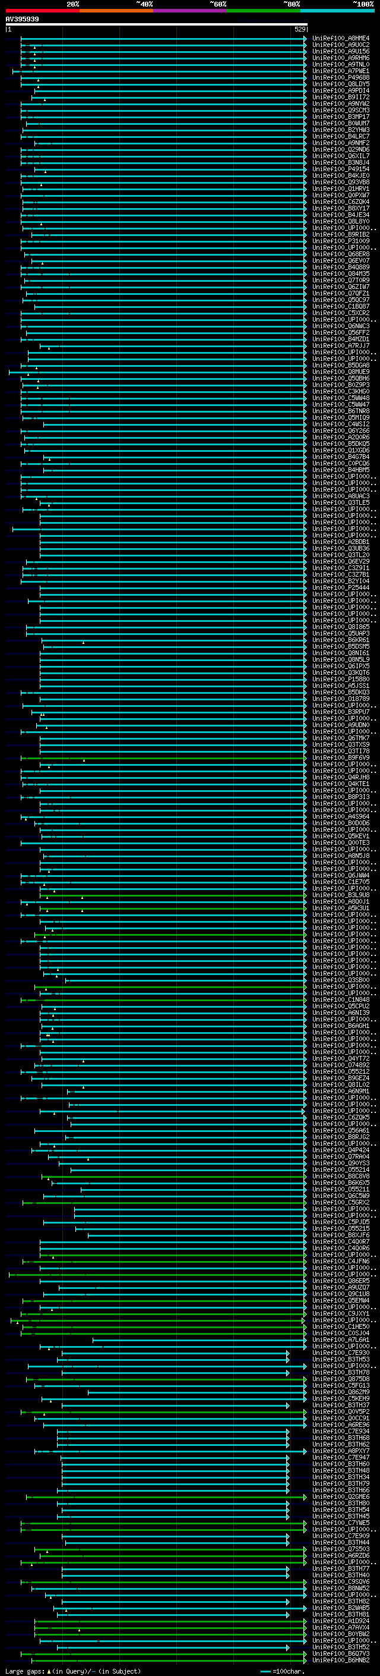Select the UniRef100_Q29ND6 hit label
Image resolution: width=380 pixels, height=1676 pixels.
pos(340,150)
